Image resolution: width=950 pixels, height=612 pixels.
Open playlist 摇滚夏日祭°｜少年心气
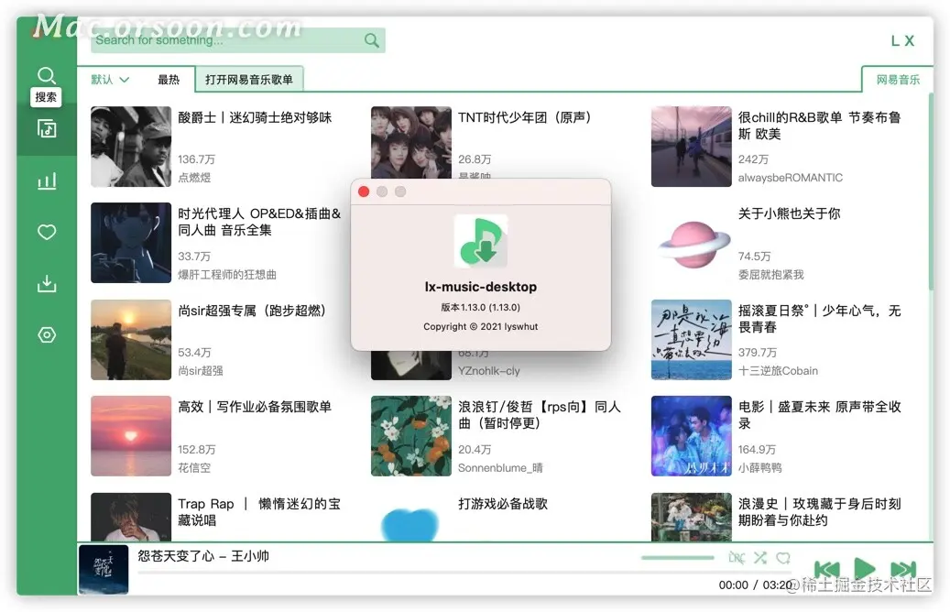(x=819, y=319)
